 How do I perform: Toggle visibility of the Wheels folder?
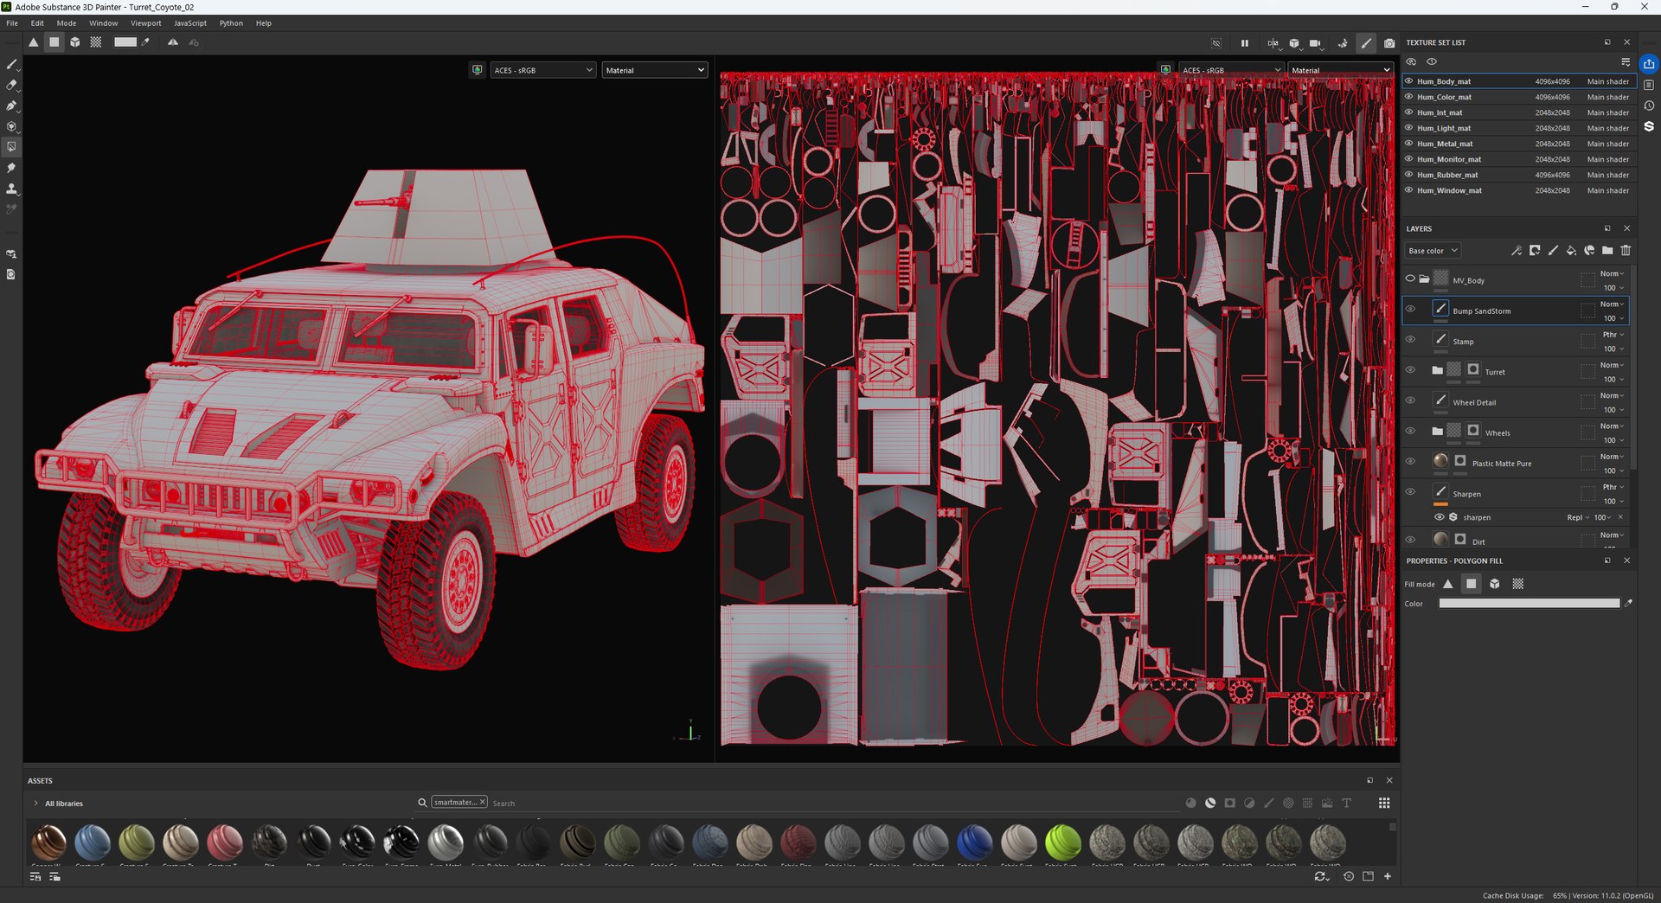click(x=1410, y=432)
